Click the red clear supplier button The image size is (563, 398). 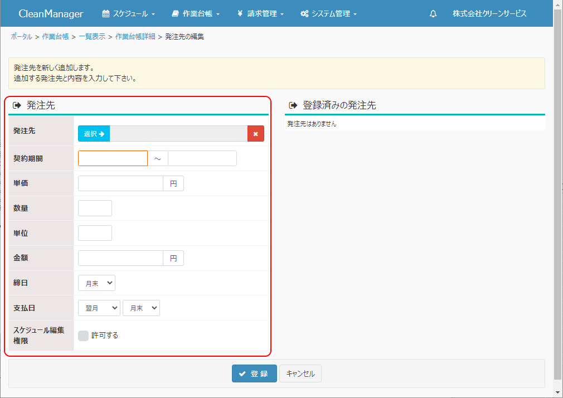tap(255, 134)
